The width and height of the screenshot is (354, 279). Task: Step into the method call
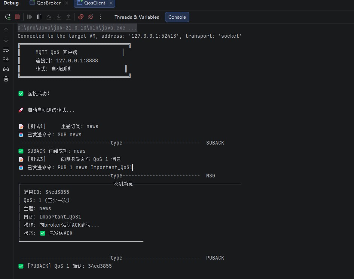pos(59,17)
